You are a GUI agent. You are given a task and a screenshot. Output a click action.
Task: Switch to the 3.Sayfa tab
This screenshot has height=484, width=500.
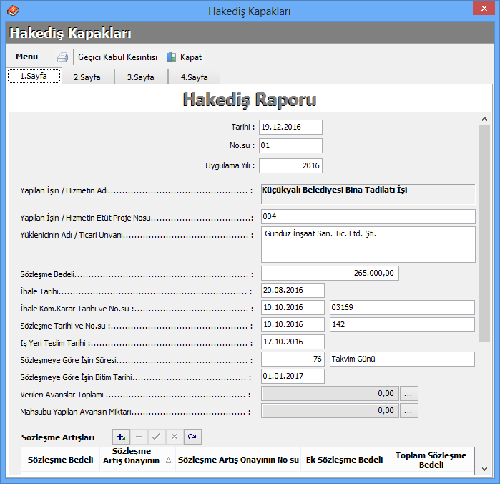[141, 77]
